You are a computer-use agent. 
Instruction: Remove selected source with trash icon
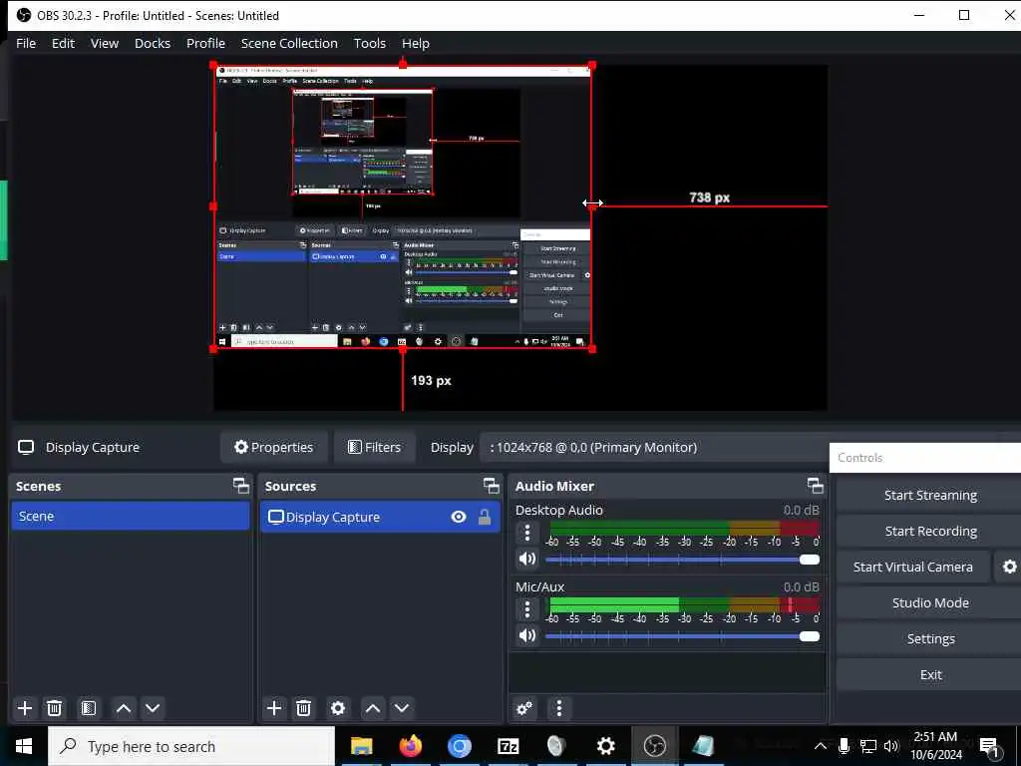click(x=303, y=708)
